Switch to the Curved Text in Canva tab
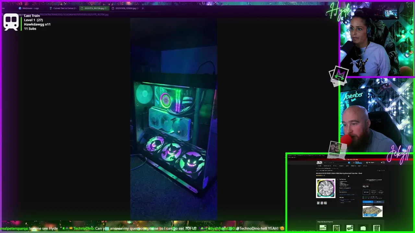Viewport: 415px width, 233px height. (x=63, y=8)
